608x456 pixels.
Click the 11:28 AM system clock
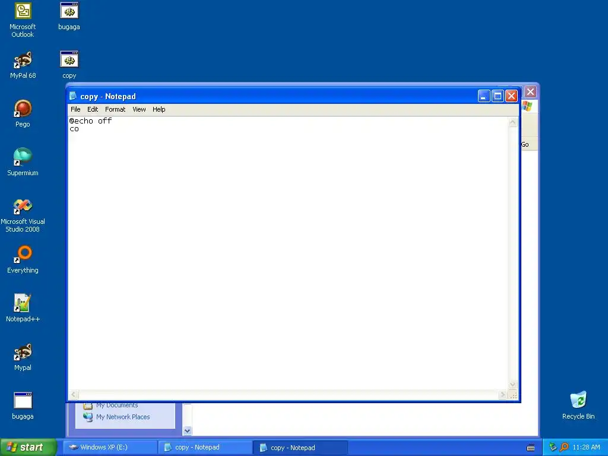point(586,447)
